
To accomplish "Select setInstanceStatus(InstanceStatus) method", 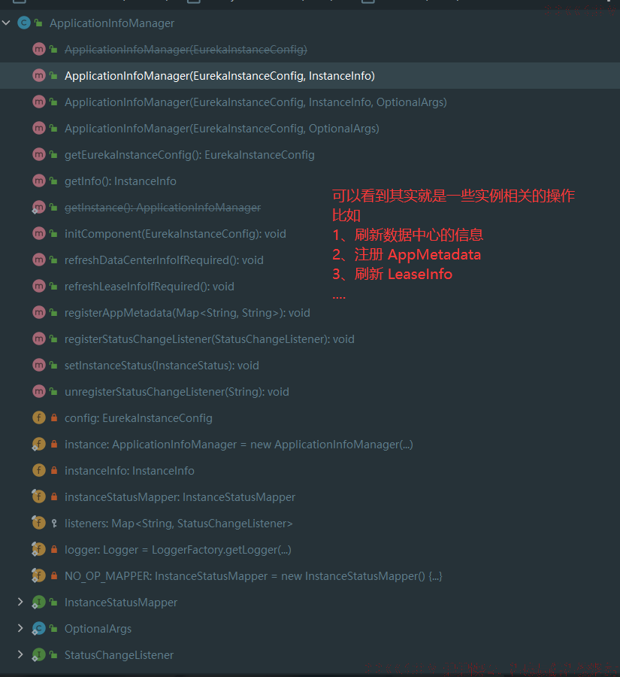I will tap(310, 366).
